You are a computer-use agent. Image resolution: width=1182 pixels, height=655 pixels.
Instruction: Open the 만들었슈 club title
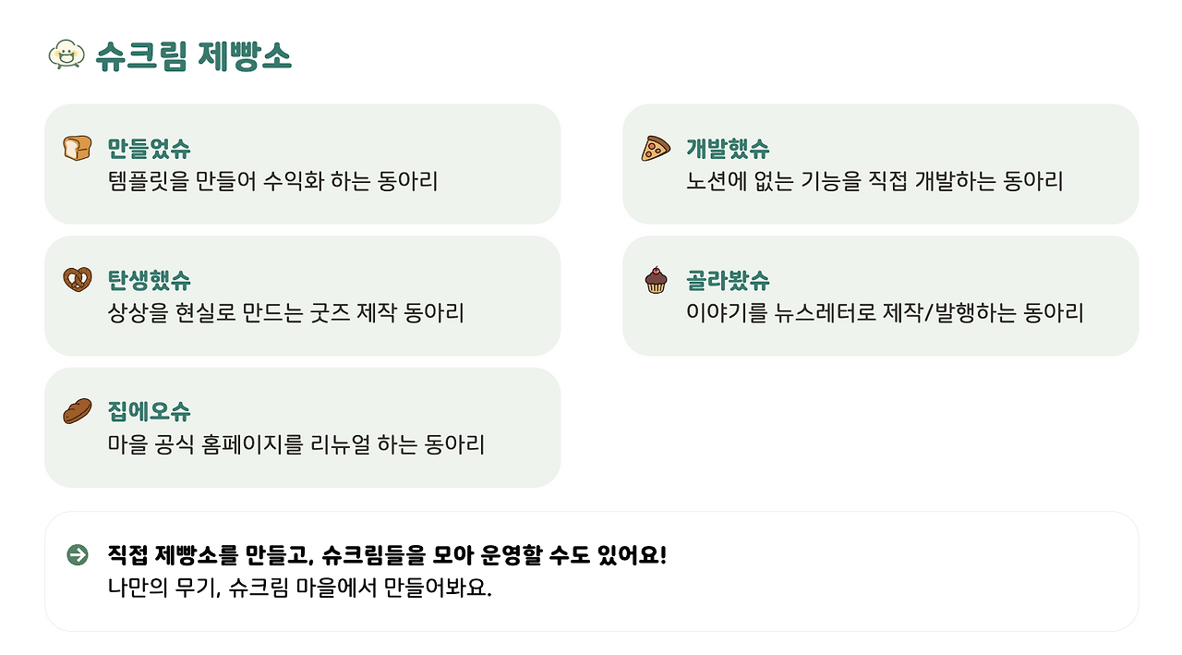149,148
